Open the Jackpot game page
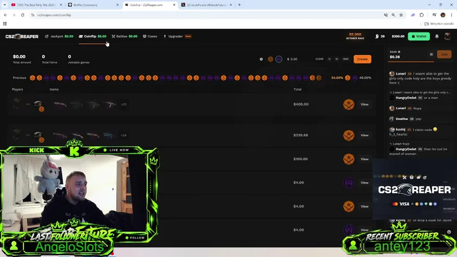 tap(59, 36)
